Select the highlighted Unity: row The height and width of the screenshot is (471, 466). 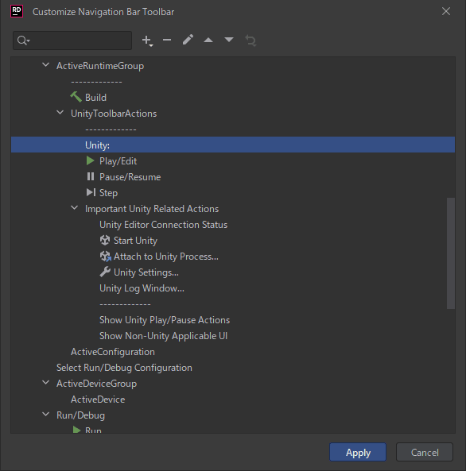[233, 145]
